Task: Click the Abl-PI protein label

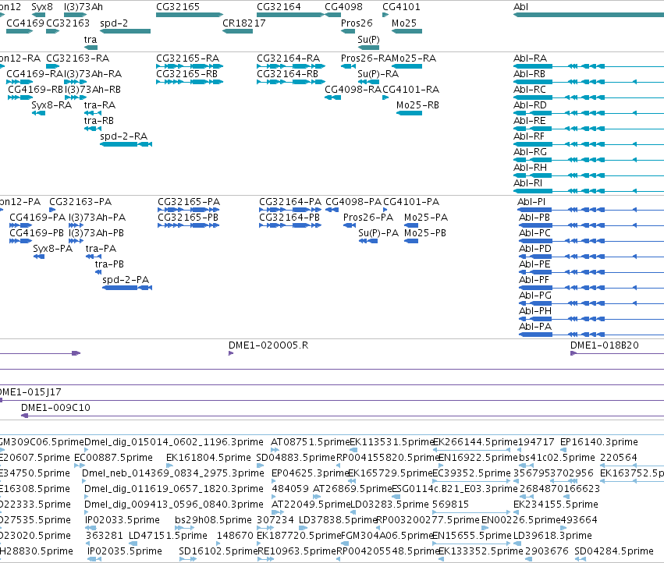Action: coord(531,201)
